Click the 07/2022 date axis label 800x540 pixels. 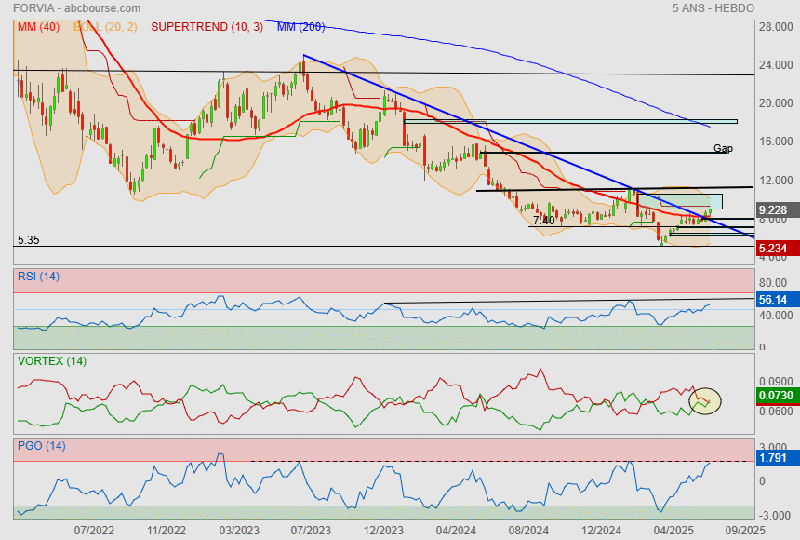click(x=94, y=531)
